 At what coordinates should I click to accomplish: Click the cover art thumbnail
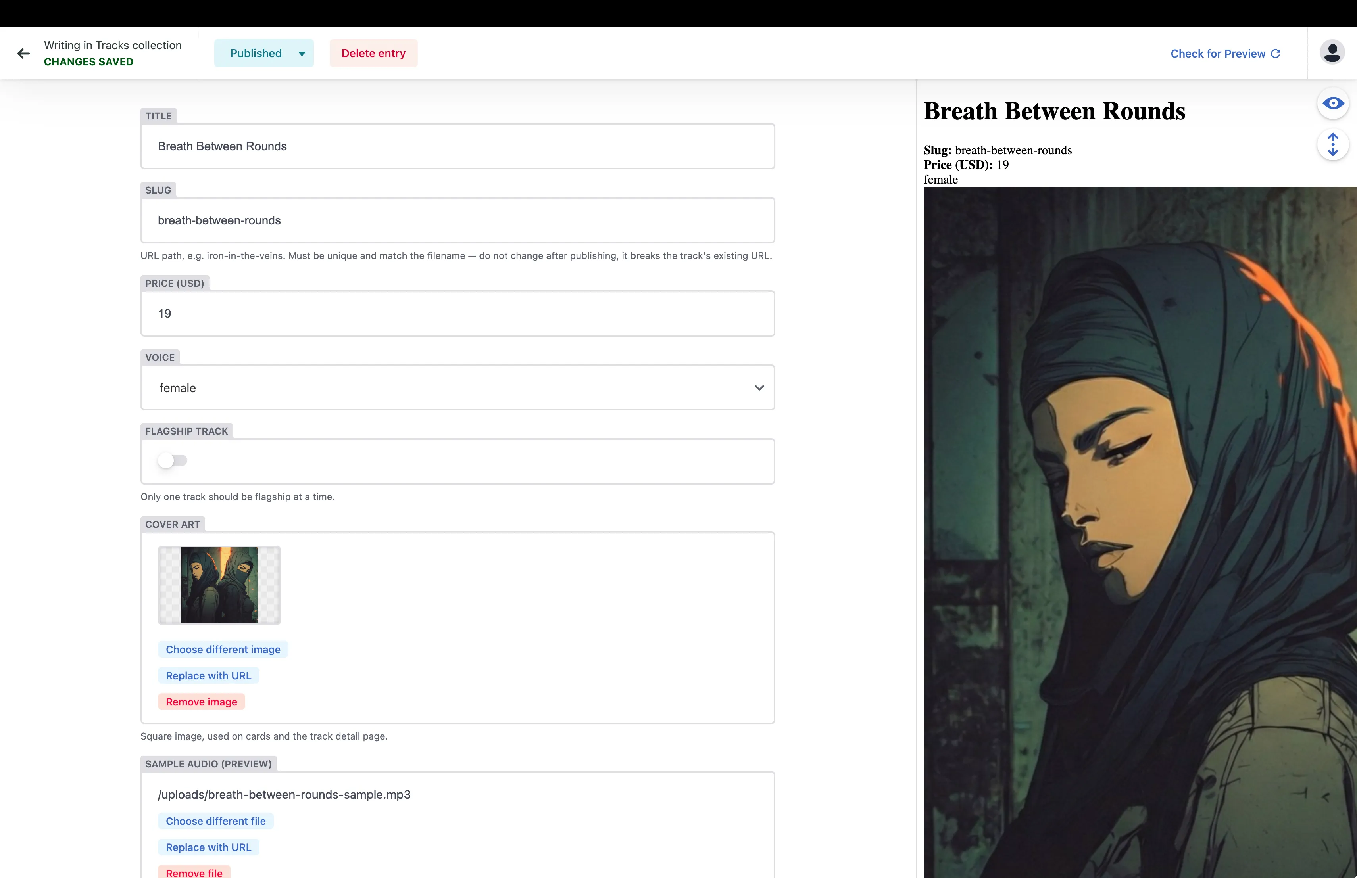point(219,585)
